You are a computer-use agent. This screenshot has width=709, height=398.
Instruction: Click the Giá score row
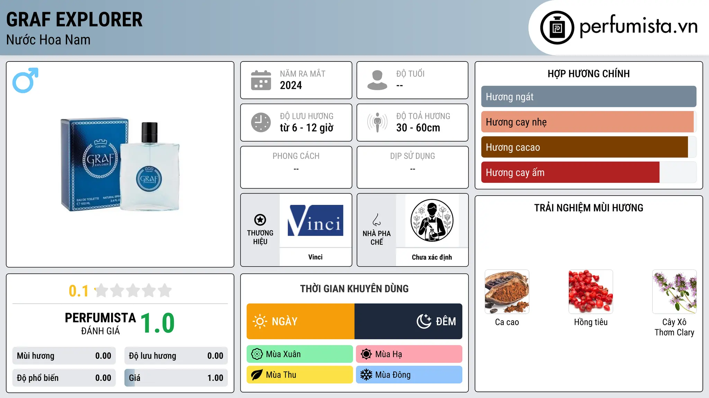[176, 378]
